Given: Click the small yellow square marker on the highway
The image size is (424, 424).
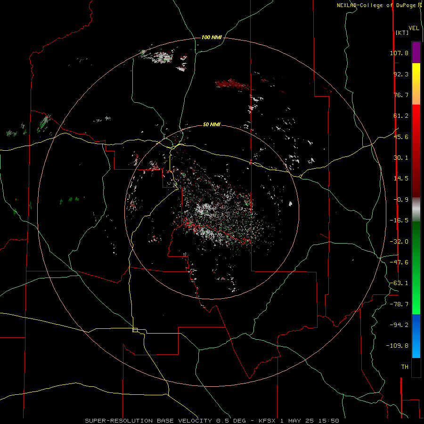Looking at the screenshot, I should [x=135, y=330].
